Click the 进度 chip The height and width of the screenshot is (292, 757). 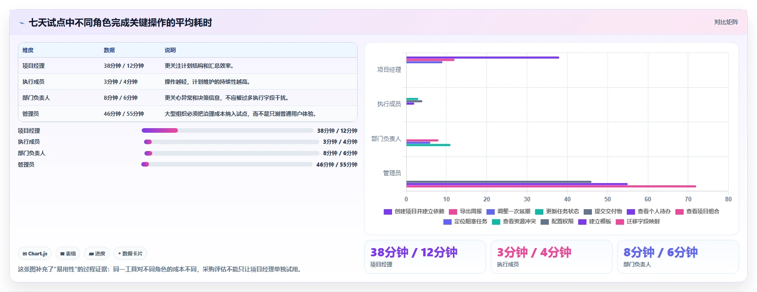97,254
